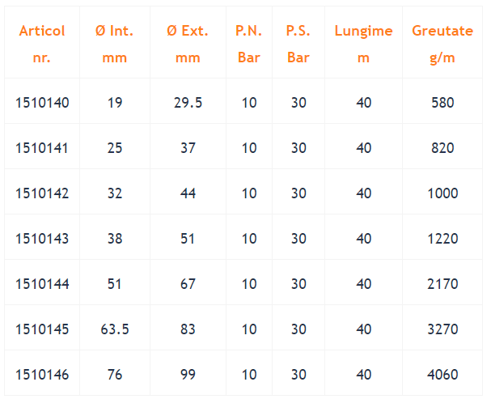
Task: Select the 4060 weight value
Action: [x=442, y=375]
